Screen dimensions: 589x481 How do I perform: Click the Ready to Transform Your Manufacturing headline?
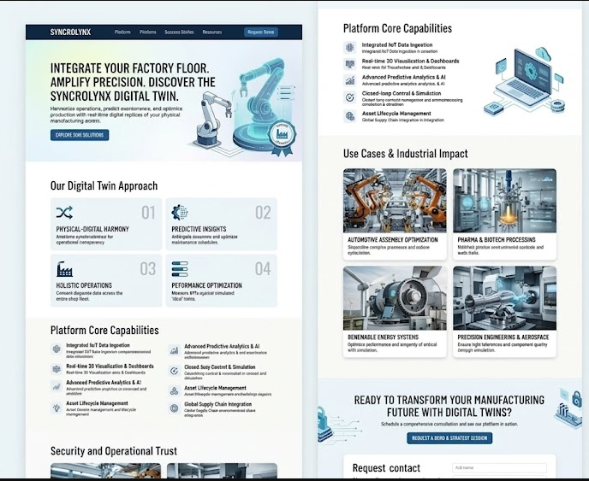coord(449,406)
